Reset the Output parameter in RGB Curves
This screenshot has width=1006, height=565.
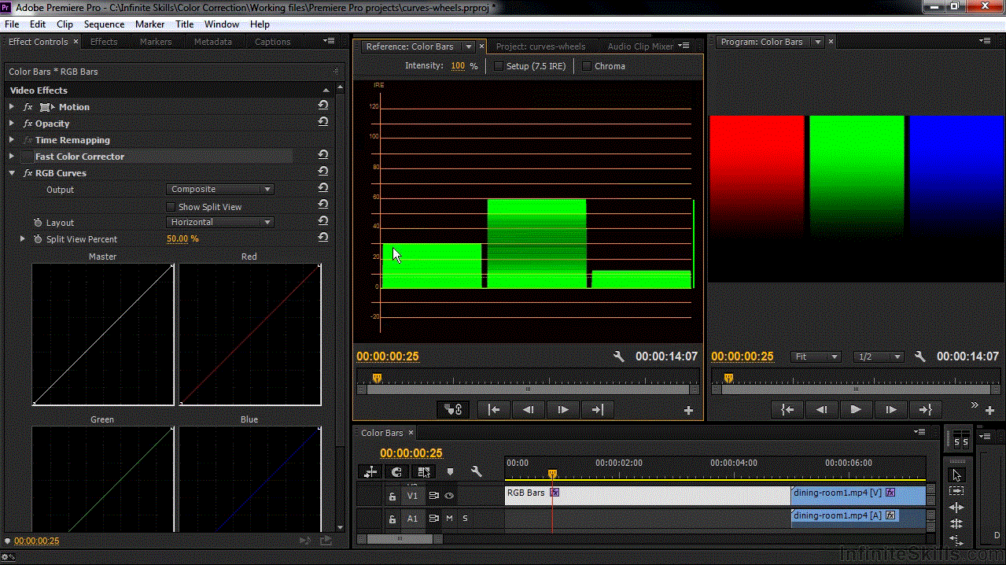tap(323, 189)
